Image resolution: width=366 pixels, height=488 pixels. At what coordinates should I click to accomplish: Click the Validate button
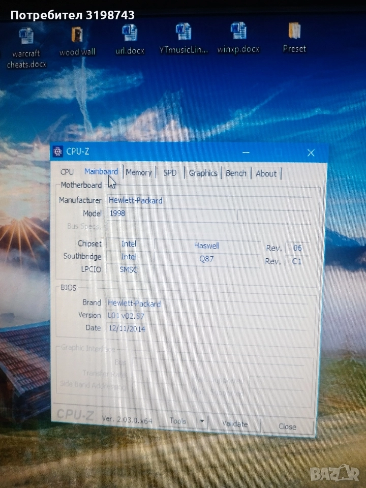pyautogui.click(x=235, y=423)
